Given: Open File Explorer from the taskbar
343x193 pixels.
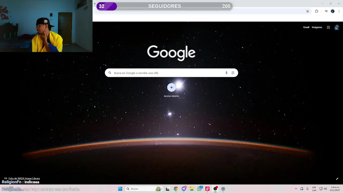Looking at the screenshot, I should pyautogui.click(x=192, y=189).
